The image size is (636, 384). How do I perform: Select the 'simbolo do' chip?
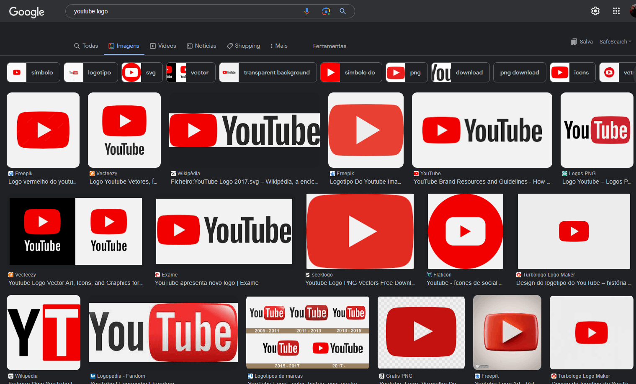(x=351, y=72)
